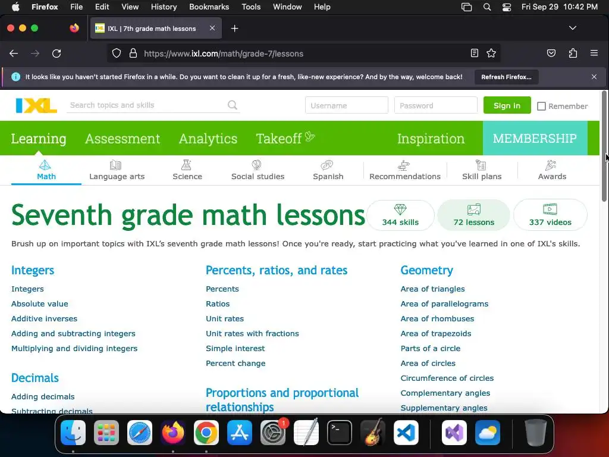Open the Unit rates with fractions lesson

pos(252,333)
